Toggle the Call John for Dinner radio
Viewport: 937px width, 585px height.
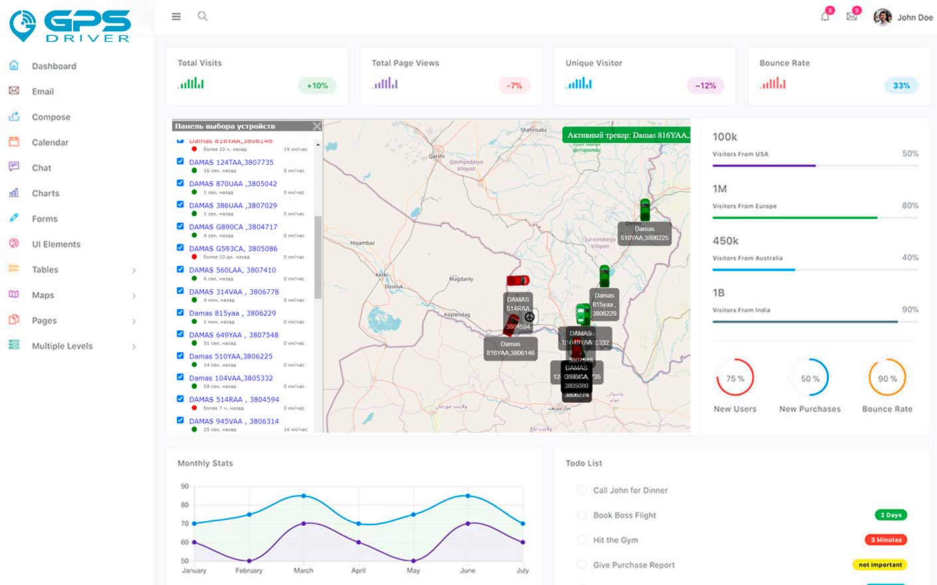click(x=581, y=490)
